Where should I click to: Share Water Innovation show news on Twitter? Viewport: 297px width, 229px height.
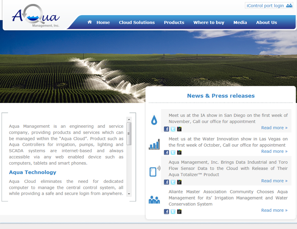173,152
